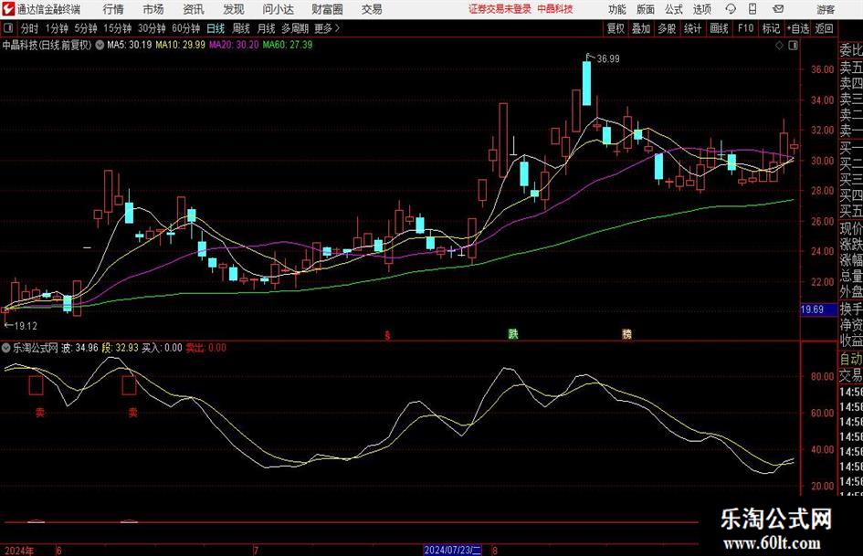This screenshot has width=863, height=556.
Task: Click the 段: 32.93 indicator value
Action: click(121, 348)
